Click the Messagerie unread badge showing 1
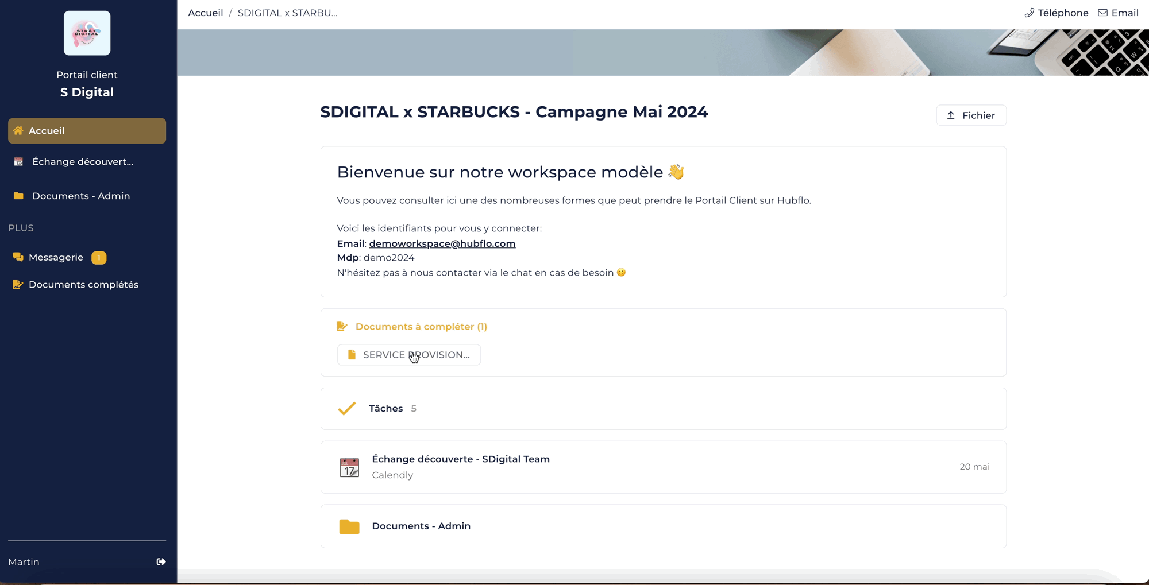 pos(99,258)
